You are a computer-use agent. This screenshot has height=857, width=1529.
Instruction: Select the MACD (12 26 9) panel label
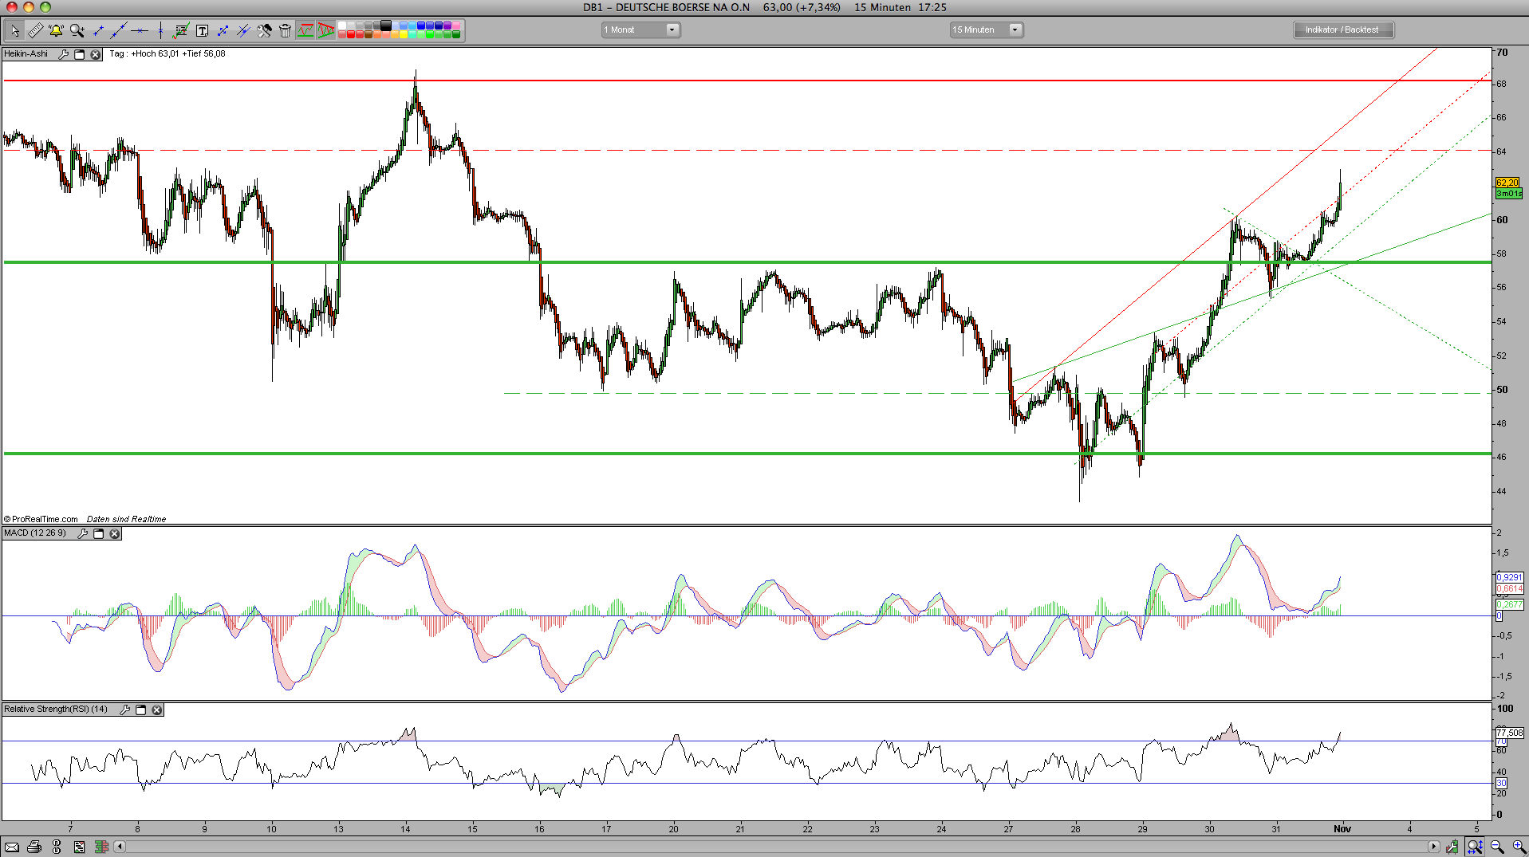coord(35,533)
